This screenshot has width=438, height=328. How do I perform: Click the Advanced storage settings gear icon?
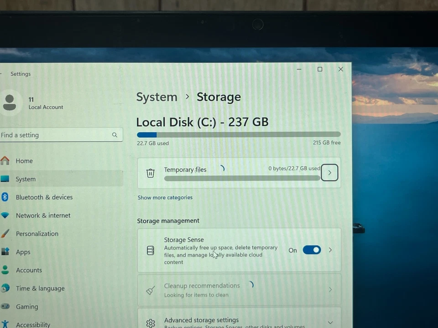click(150, 323)
